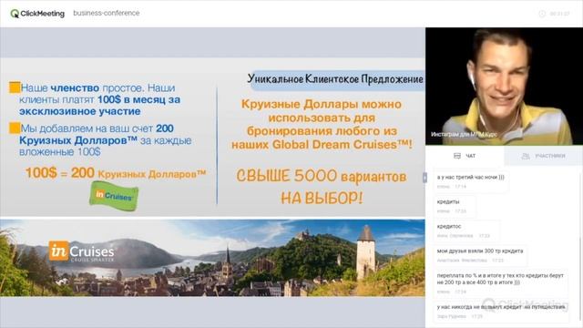Viewport: 583px width, 328px height.
Task: Click slide text 'СВЫШЕ 5000 вариантов'
Action: point(322,176)
